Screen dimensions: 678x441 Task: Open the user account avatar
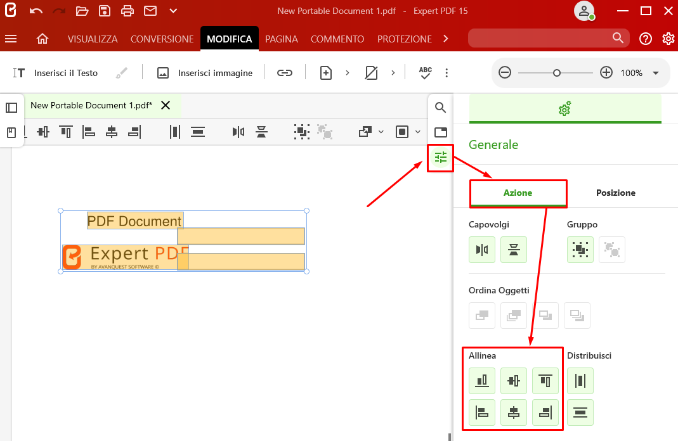(584, 11)
